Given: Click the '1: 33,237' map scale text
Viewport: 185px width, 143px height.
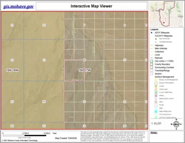Looking at the screenshot, I should [x=156, y=124].
